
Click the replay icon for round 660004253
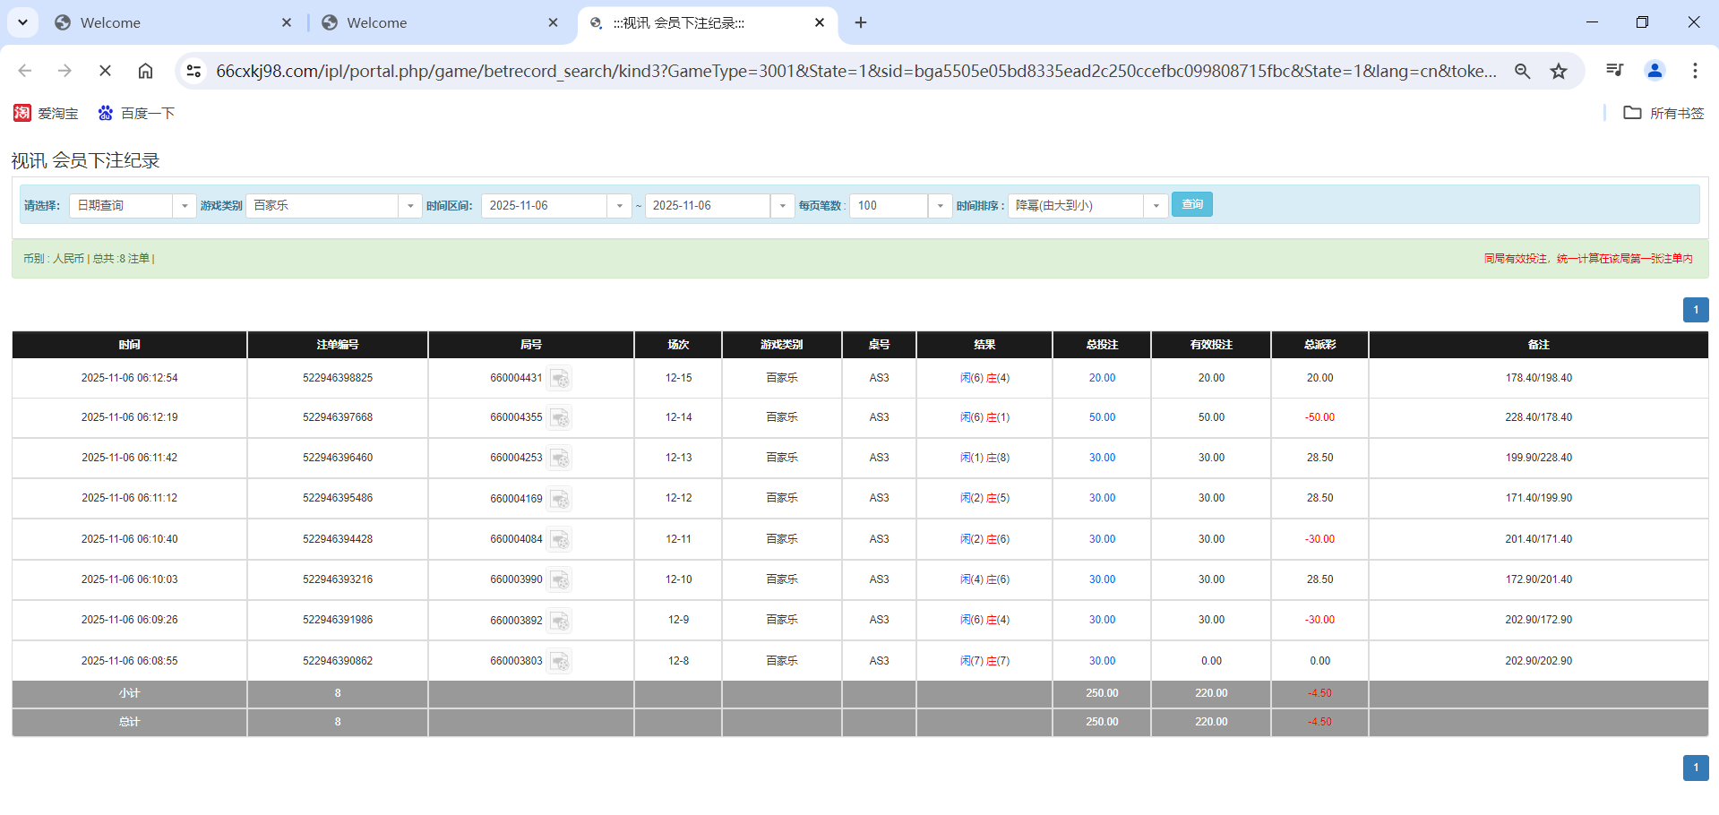click(x=560, y=458)
